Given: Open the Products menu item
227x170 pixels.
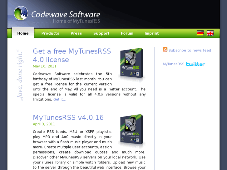Looking at the screenshot, I should coord(50,33).
